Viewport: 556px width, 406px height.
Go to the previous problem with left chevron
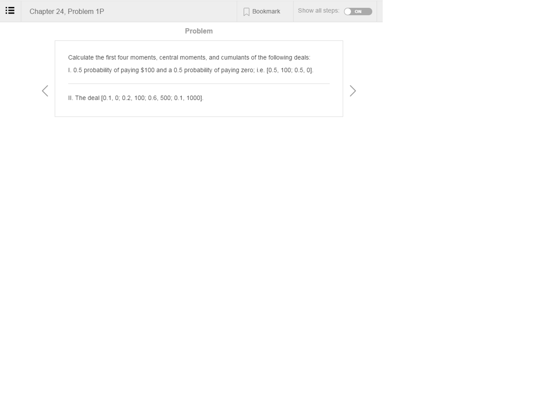(x=45, y=91)
